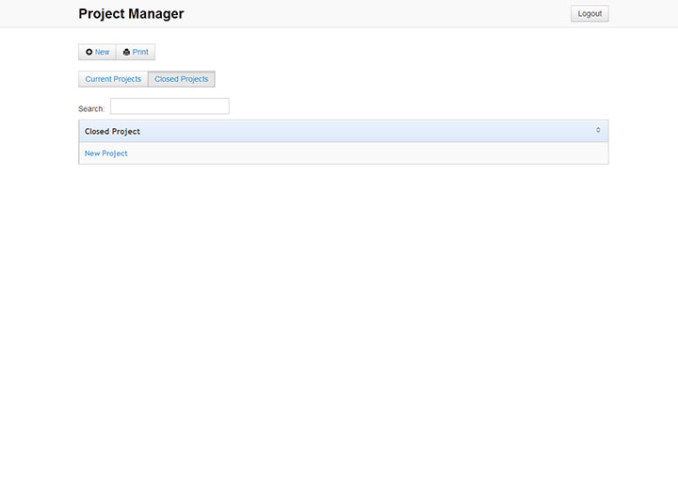678x499 pixels.
Task: Click the top navigation bar's empty area
Action: coord(377,14)
